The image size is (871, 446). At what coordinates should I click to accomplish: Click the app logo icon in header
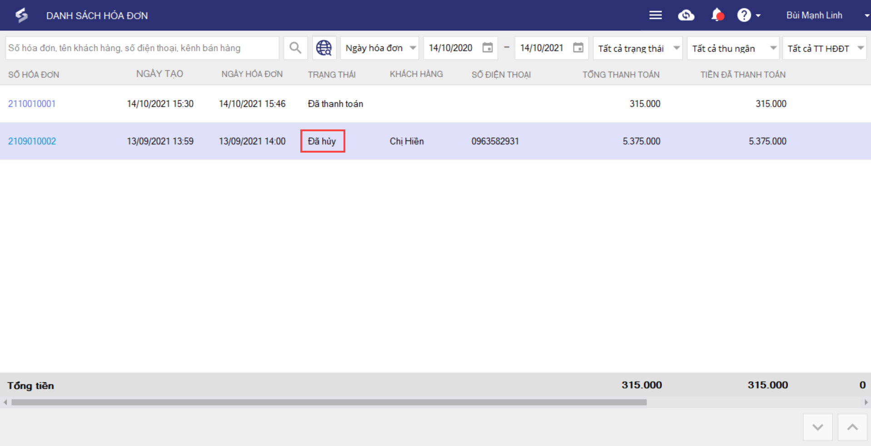(21, 15)
